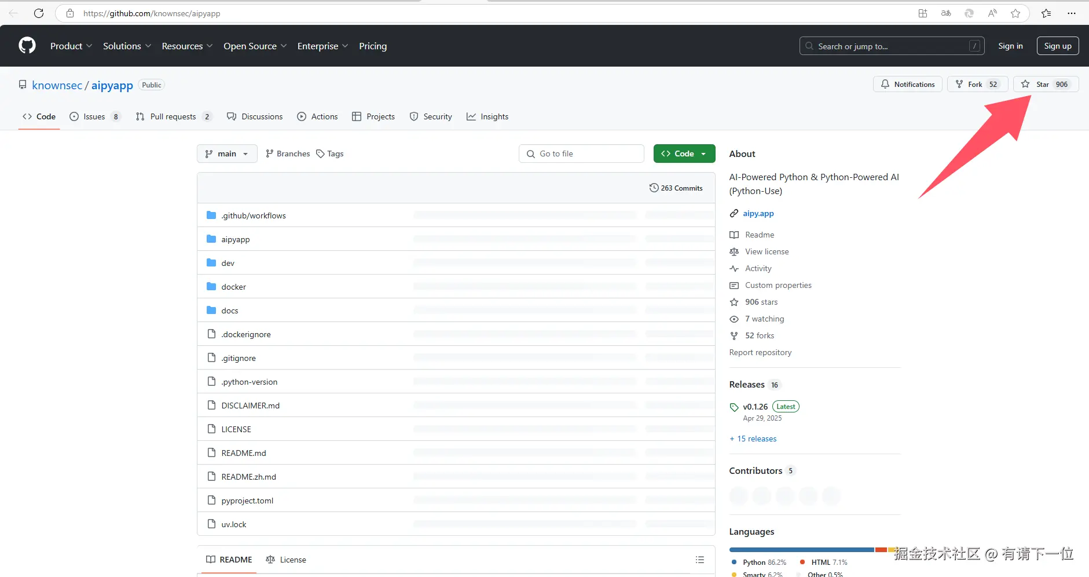Expand the Product menu
1089x577 pixels.
71,46
